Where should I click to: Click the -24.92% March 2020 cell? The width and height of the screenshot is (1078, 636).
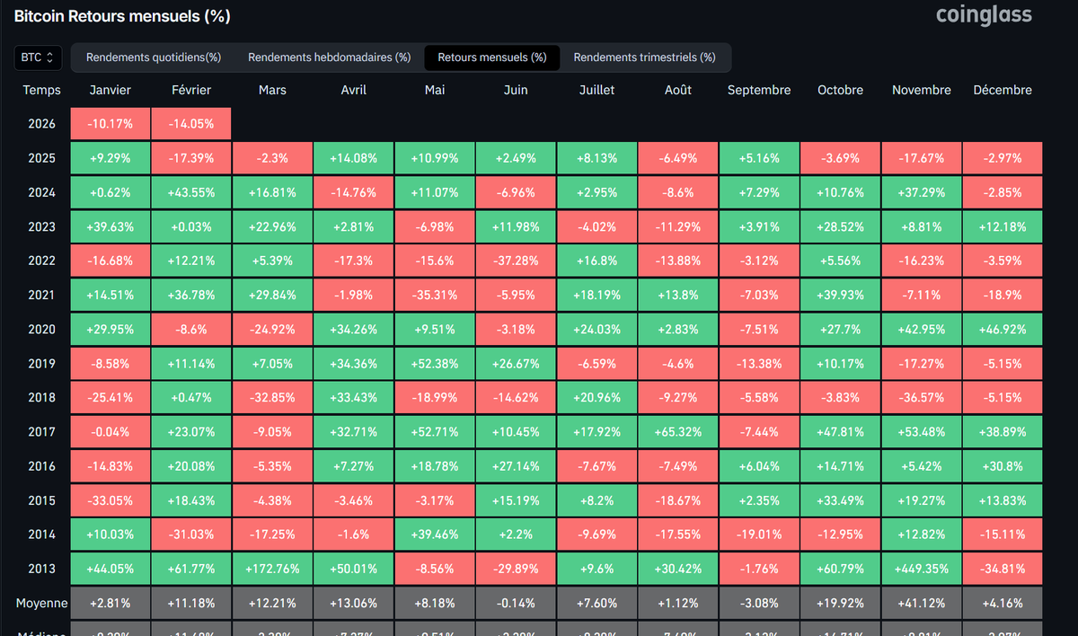tap(272, 329)
